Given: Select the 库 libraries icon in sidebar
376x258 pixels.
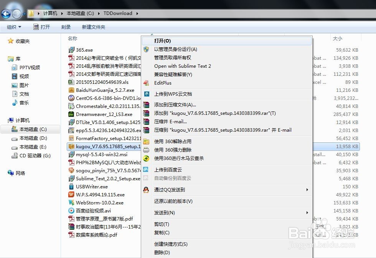Looking at the screenshot, I should (x=11, y=59).
